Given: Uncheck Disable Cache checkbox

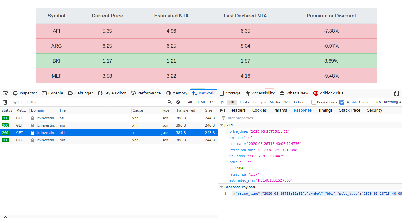Looking at the screenshot, I should 342,102.
